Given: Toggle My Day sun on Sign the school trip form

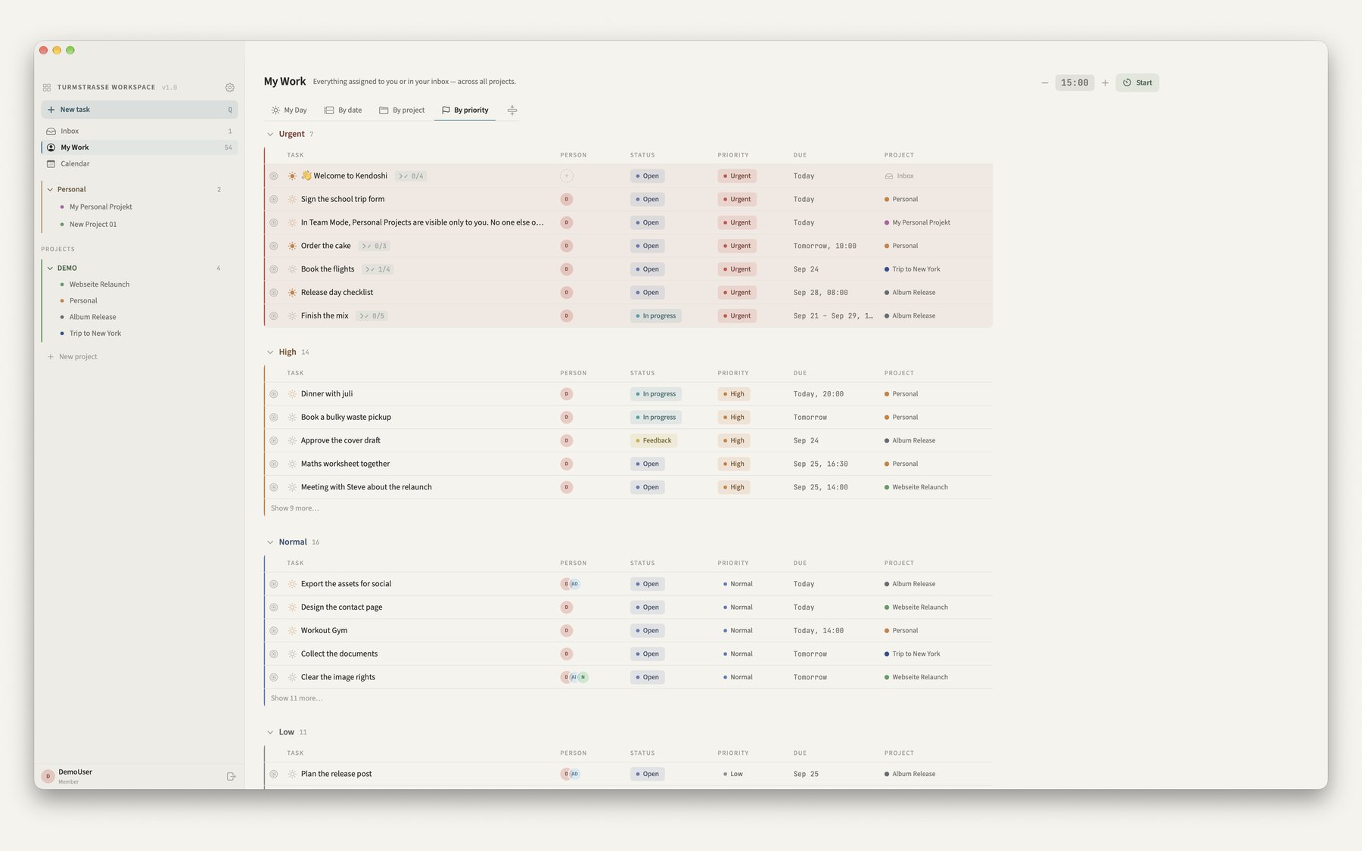Looking at the screenshot, I should click(x=292, y=200).
